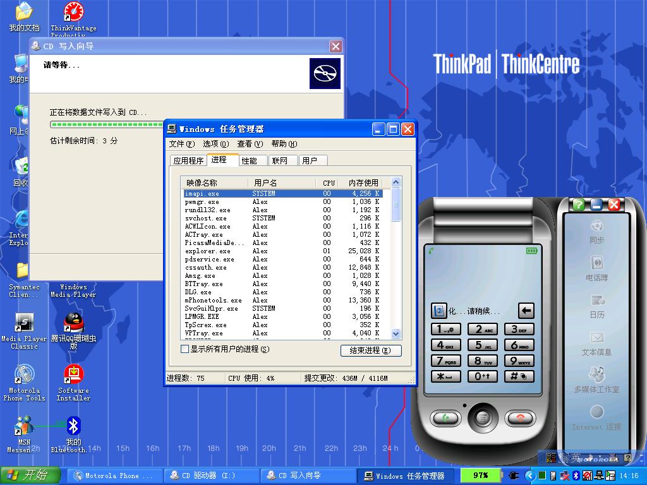Open the 文件(F) menu in Task Manager
Viewport: 647px width, 485px height.
181,144
